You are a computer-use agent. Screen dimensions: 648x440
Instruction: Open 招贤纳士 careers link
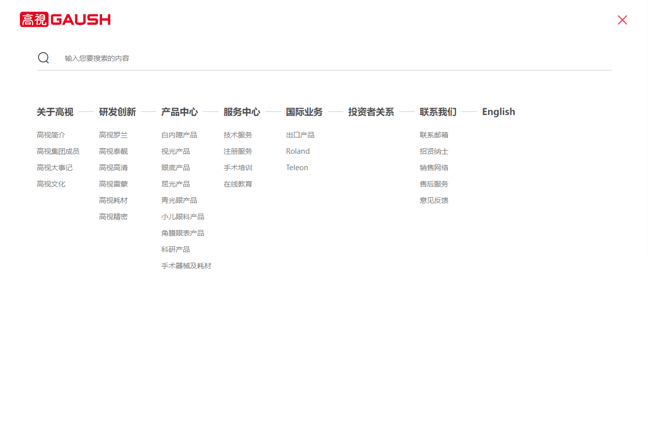point(434,151)
